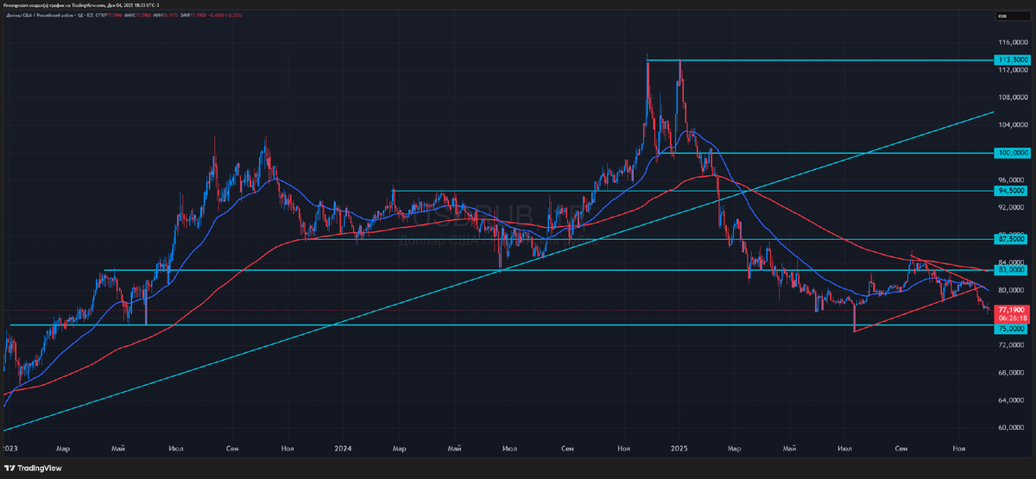The height and width of the screenshot is (479, 1036).
Task: Select the 87,5000 price level label
Action: pyautogui.click(x=1012, y=239)
